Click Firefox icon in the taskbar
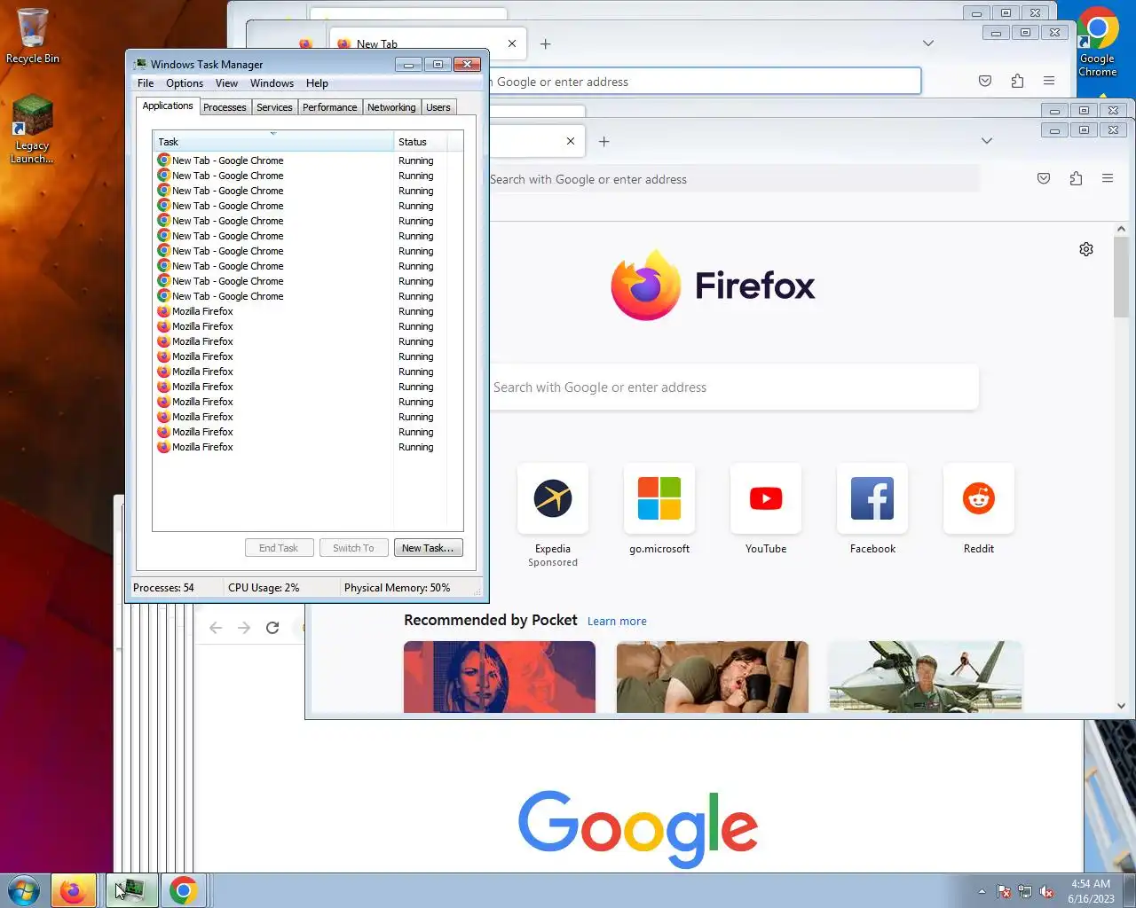 coord(73,890)
